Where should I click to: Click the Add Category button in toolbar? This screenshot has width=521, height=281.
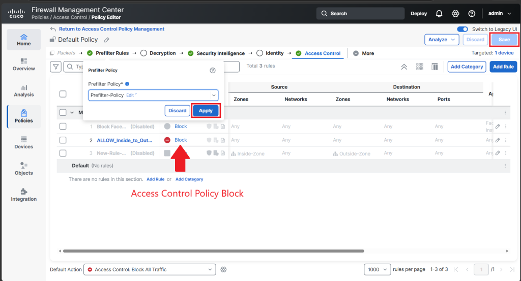(467, 67)
